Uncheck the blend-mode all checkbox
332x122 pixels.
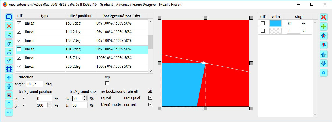150,104
